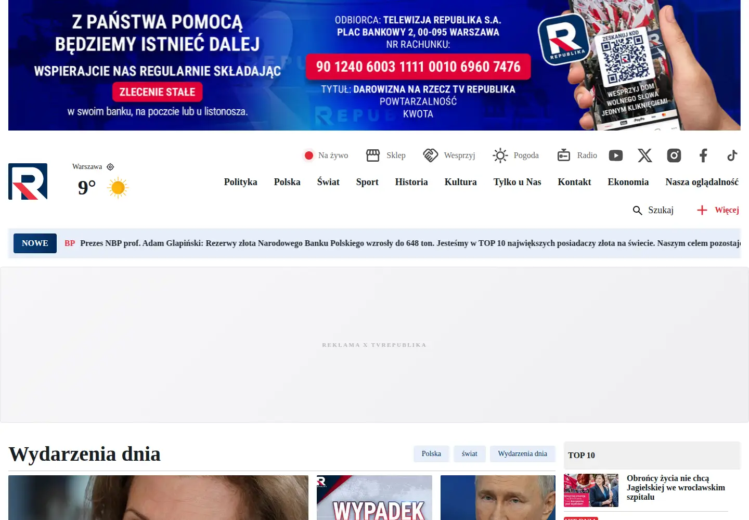This screenshot has height=520, width=749.
Task: Open the X (Twitter) profile icon
Action: coord(645,155)
